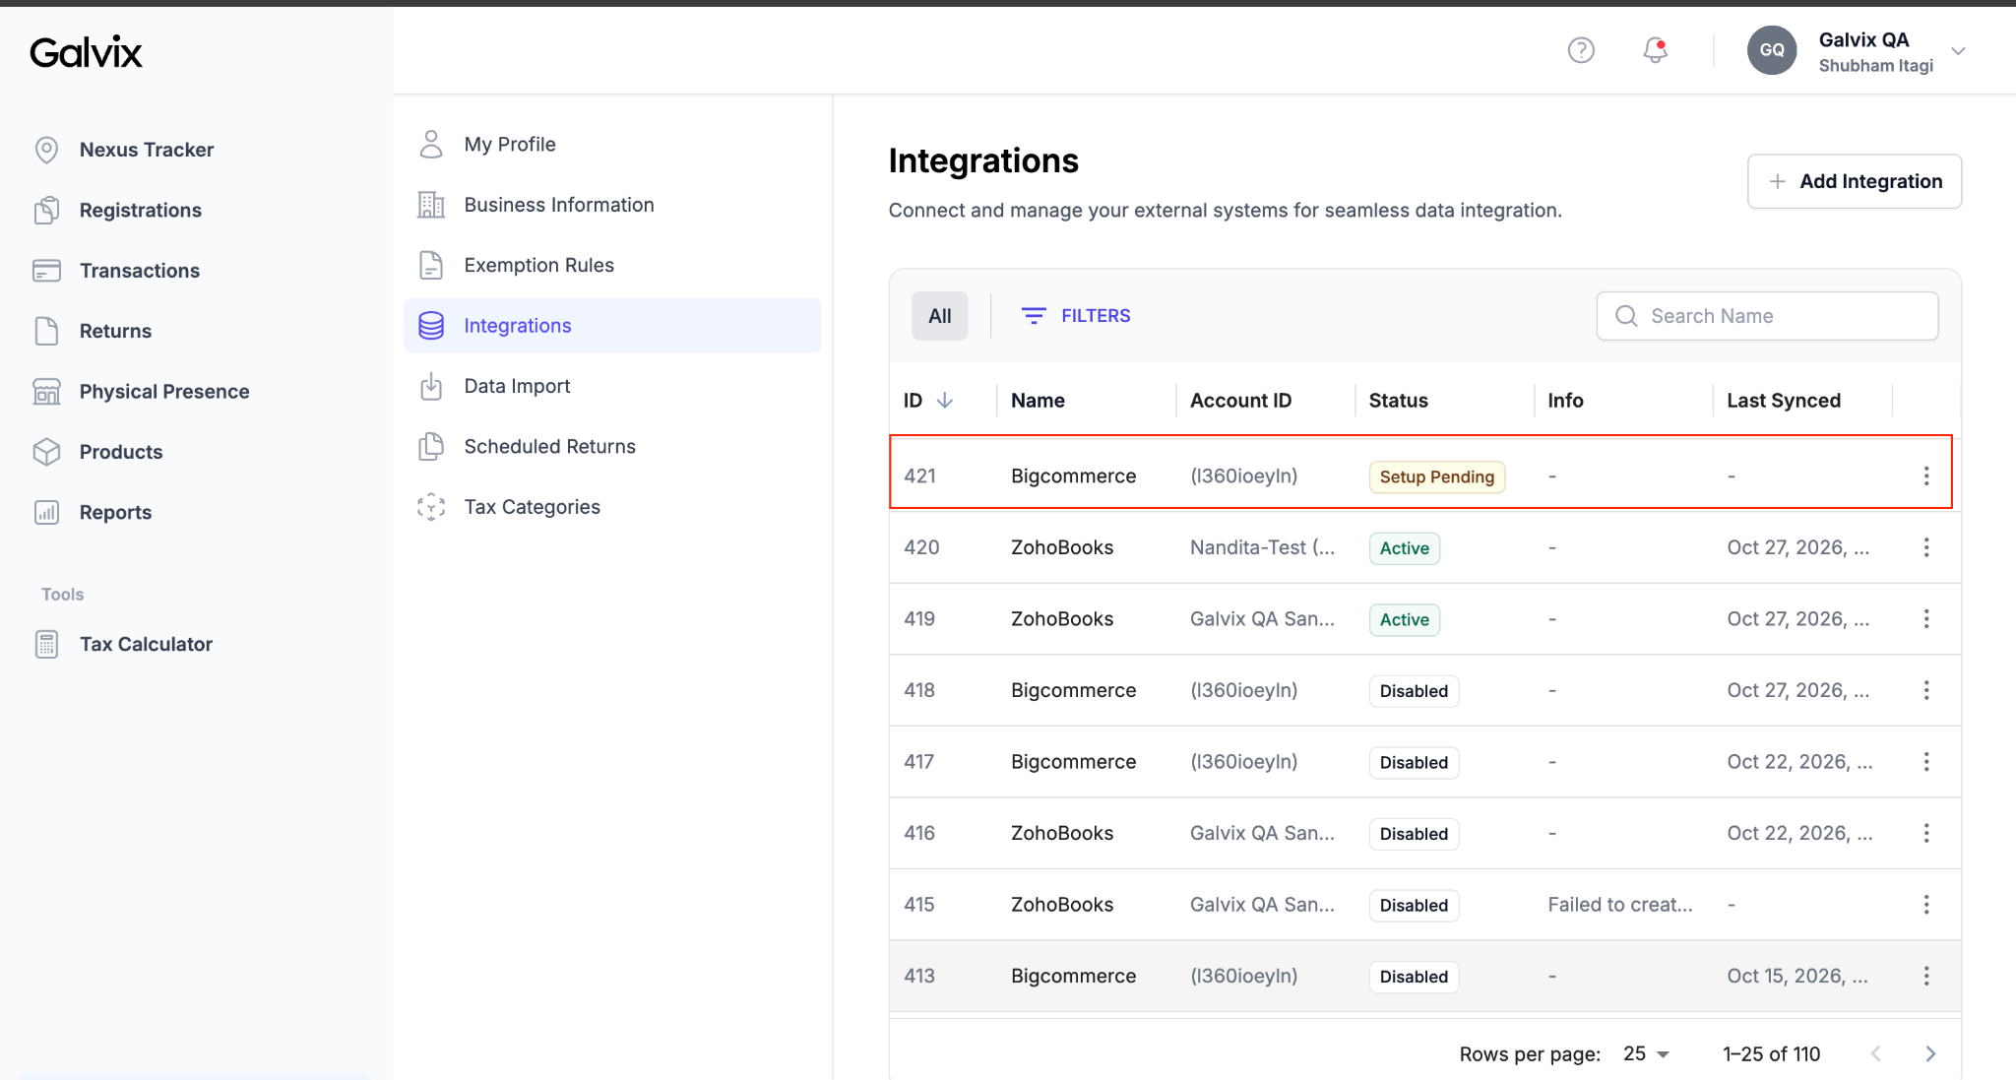
Task: Open the Transactions section
Action: tap(140, 271)
